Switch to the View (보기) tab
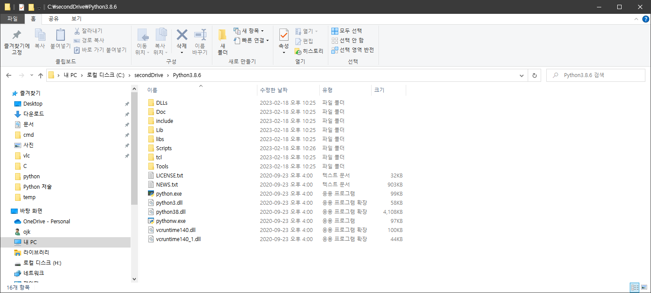 [x=76, y=19]
